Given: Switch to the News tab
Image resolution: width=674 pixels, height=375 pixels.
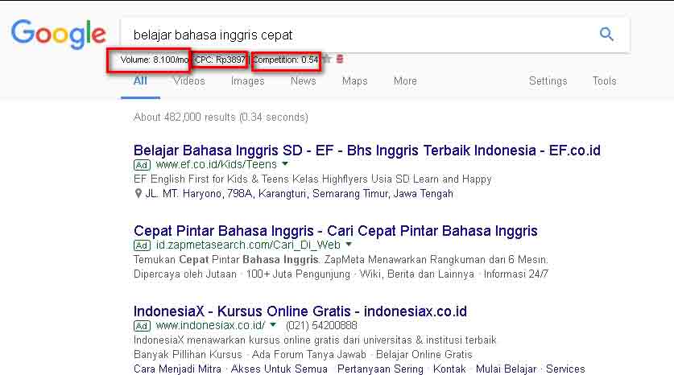Looking at the screenshot, I should (303, 80).
